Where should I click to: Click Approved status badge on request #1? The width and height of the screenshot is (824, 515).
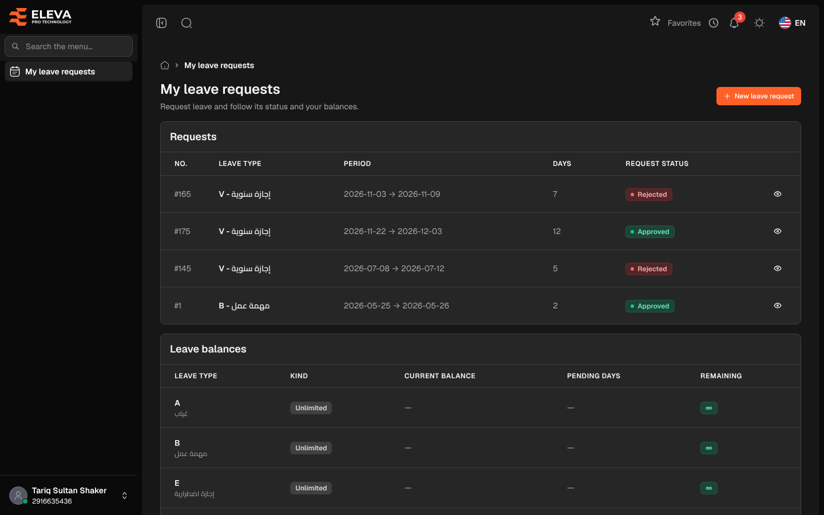pos(650,306)
